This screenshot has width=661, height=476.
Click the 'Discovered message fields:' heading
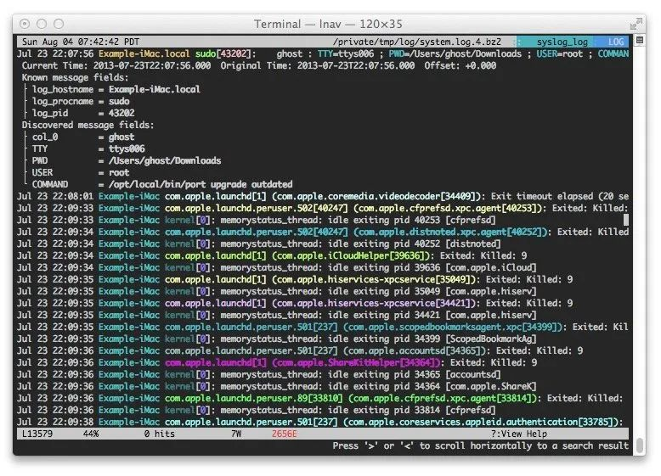tap(88, 125)
